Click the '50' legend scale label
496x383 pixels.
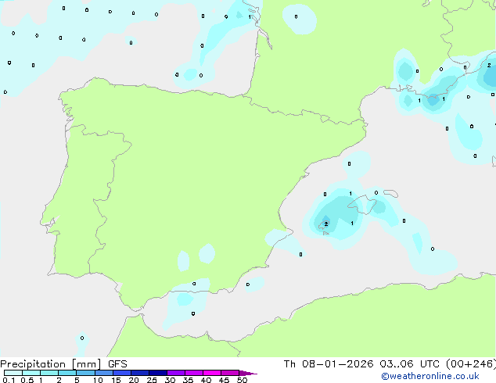point(242,380)
